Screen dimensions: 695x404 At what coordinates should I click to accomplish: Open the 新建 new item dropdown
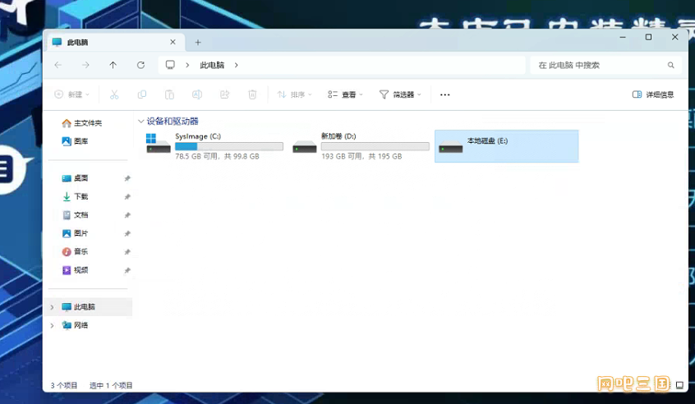coord(71,94)
